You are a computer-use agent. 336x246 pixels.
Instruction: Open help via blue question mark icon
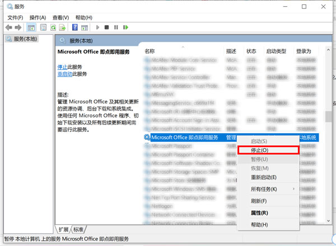tap(75, 27)
